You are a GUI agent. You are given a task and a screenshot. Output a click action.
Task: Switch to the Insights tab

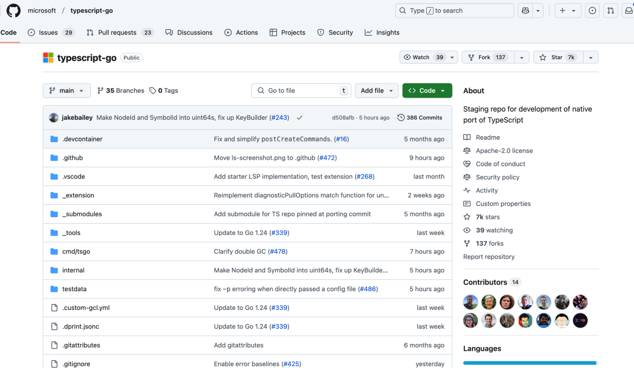[x=382, y=32]
